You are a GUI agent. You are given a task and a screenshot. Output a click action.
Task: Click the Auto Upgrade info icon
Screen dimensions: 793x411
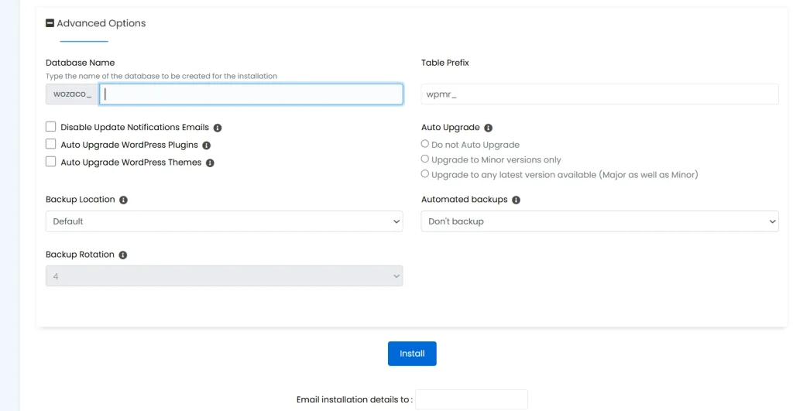(x=488, y=128)
